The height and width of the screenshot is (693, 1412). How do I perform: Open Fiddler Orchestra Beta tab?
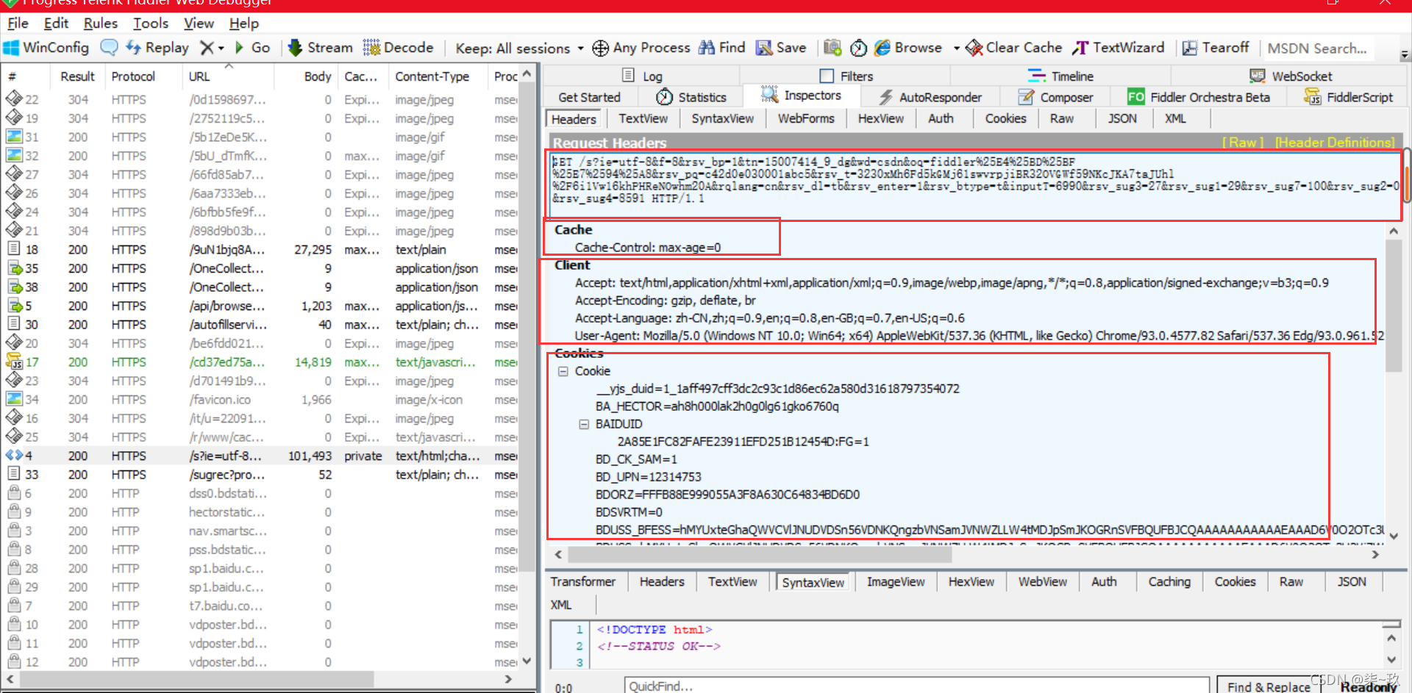coord(1199,97)
